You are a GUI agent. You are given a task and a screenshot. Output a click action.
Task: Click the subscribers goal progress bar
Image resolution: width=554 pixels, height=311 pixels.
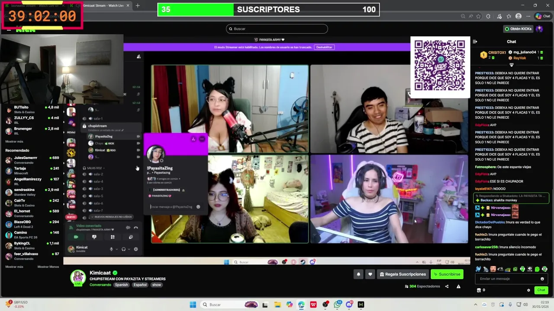[268, 10]
